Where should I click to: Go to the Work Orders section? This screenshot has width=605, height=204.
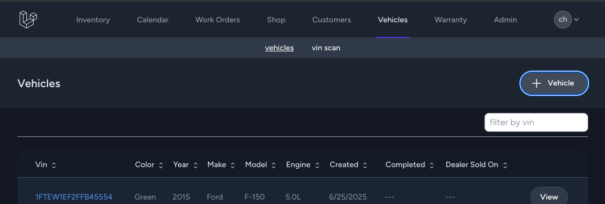click(x=218, y=20)
